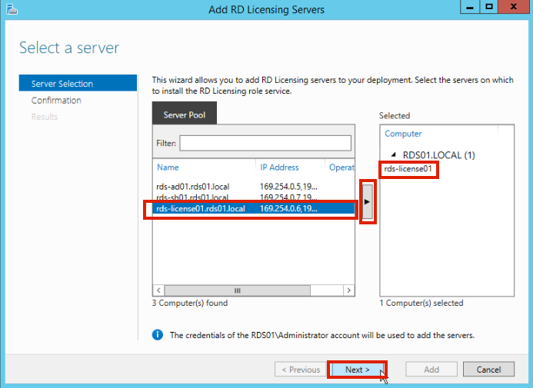Viewport: 533px width, 388px height.
Task: Go to the Confirmation wizard step
Action: (56, 101)
